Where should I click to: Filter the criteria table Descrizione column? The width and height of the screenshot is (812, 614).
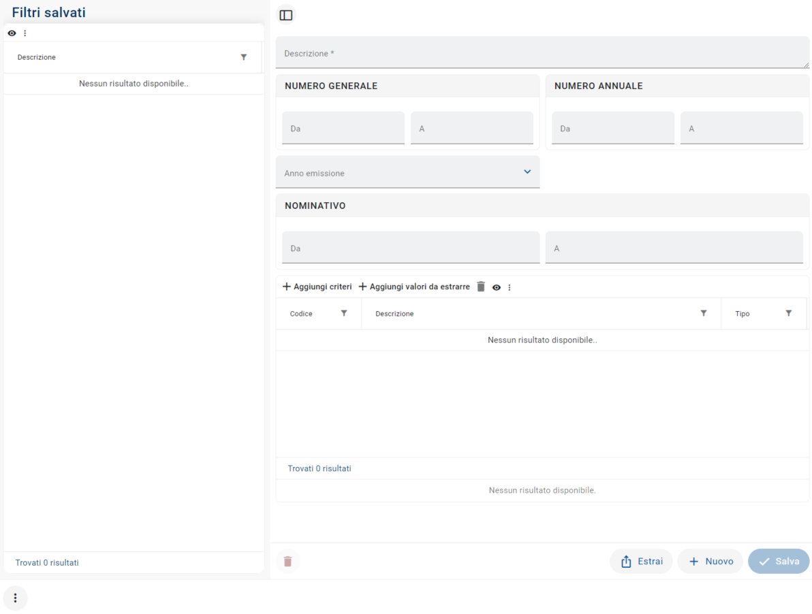704,313
